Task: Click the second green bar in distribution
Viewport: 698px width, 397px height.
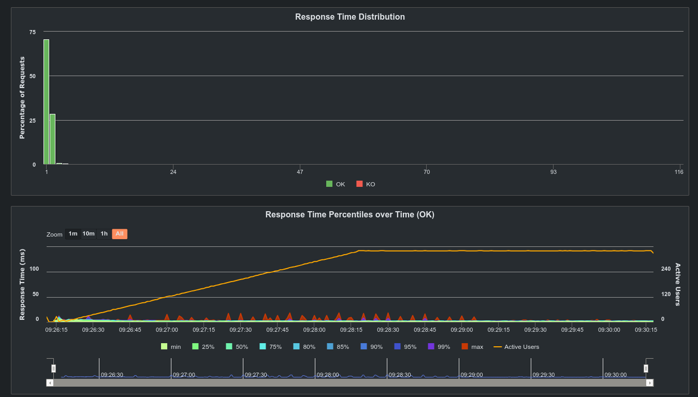Action: coord(52,139)
